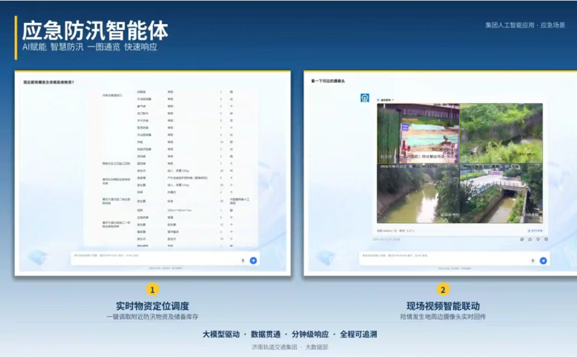Click the thumbs-down icon under the camera reply
This screenshot has height=357, width=577.
point(538,239)
